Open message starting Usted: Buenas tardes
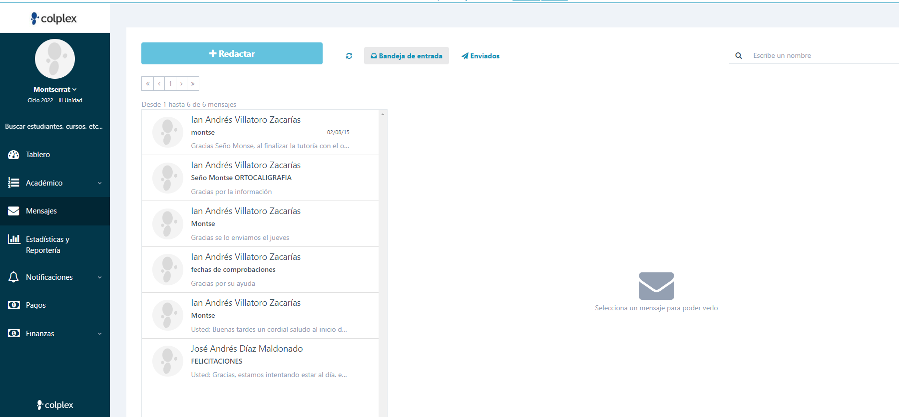This screenshot has height=417, width=899. 260,316
